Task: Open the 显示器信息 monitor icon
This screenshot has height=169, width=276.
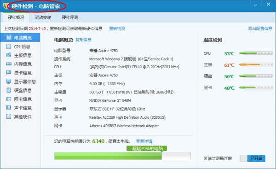Action: click(x=9, y=81)
